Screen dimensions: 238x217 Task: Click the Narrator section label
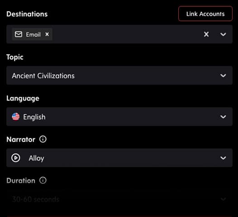tap(21, 139)
